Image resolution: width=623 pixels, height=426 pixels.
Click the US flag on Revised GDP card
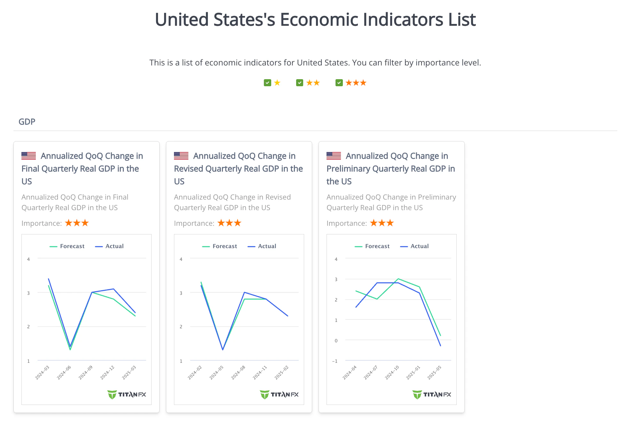point(181,156)
